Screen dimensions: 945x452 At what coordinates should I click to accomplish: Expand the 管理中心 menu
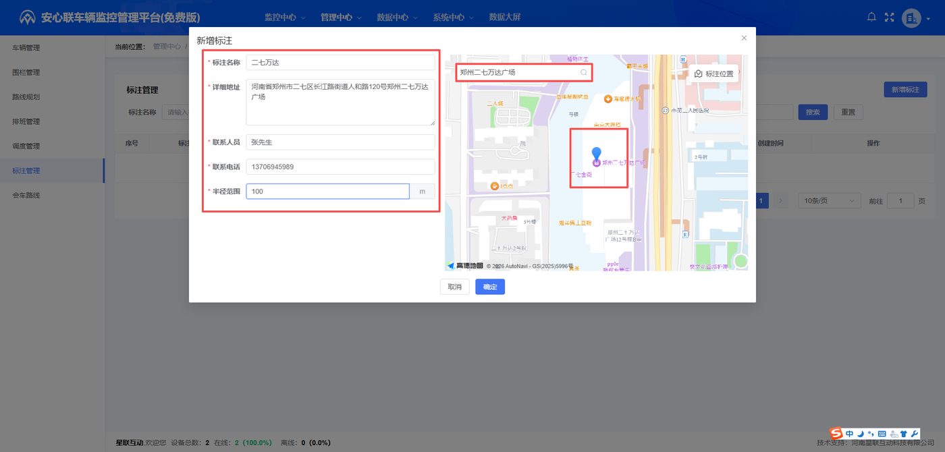pos(341,18)
